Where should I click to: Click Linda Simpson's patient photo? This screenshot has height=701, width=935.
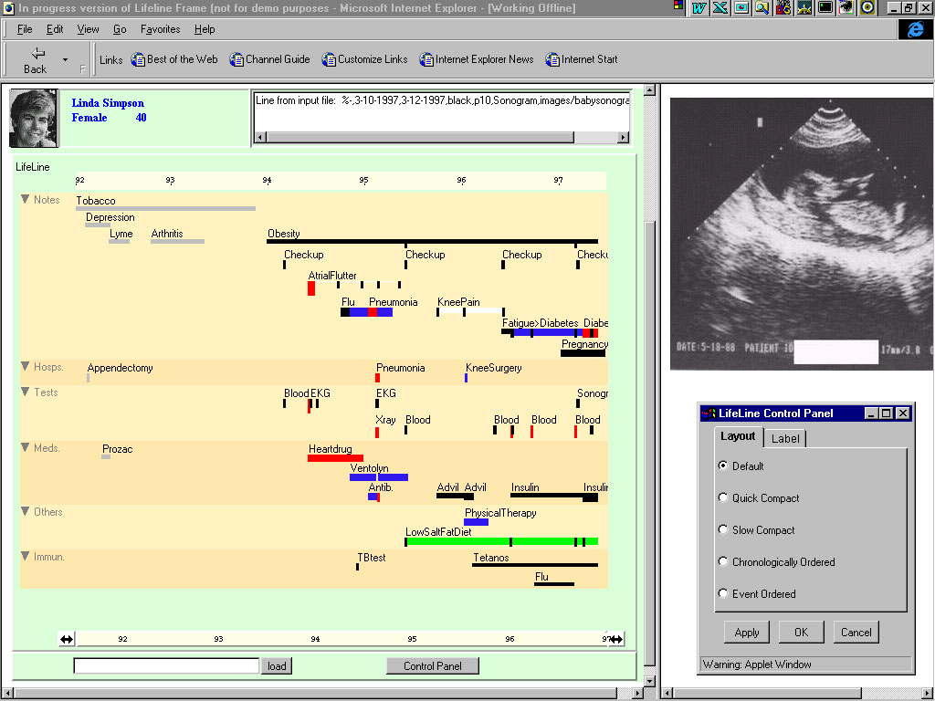[34, 118]
